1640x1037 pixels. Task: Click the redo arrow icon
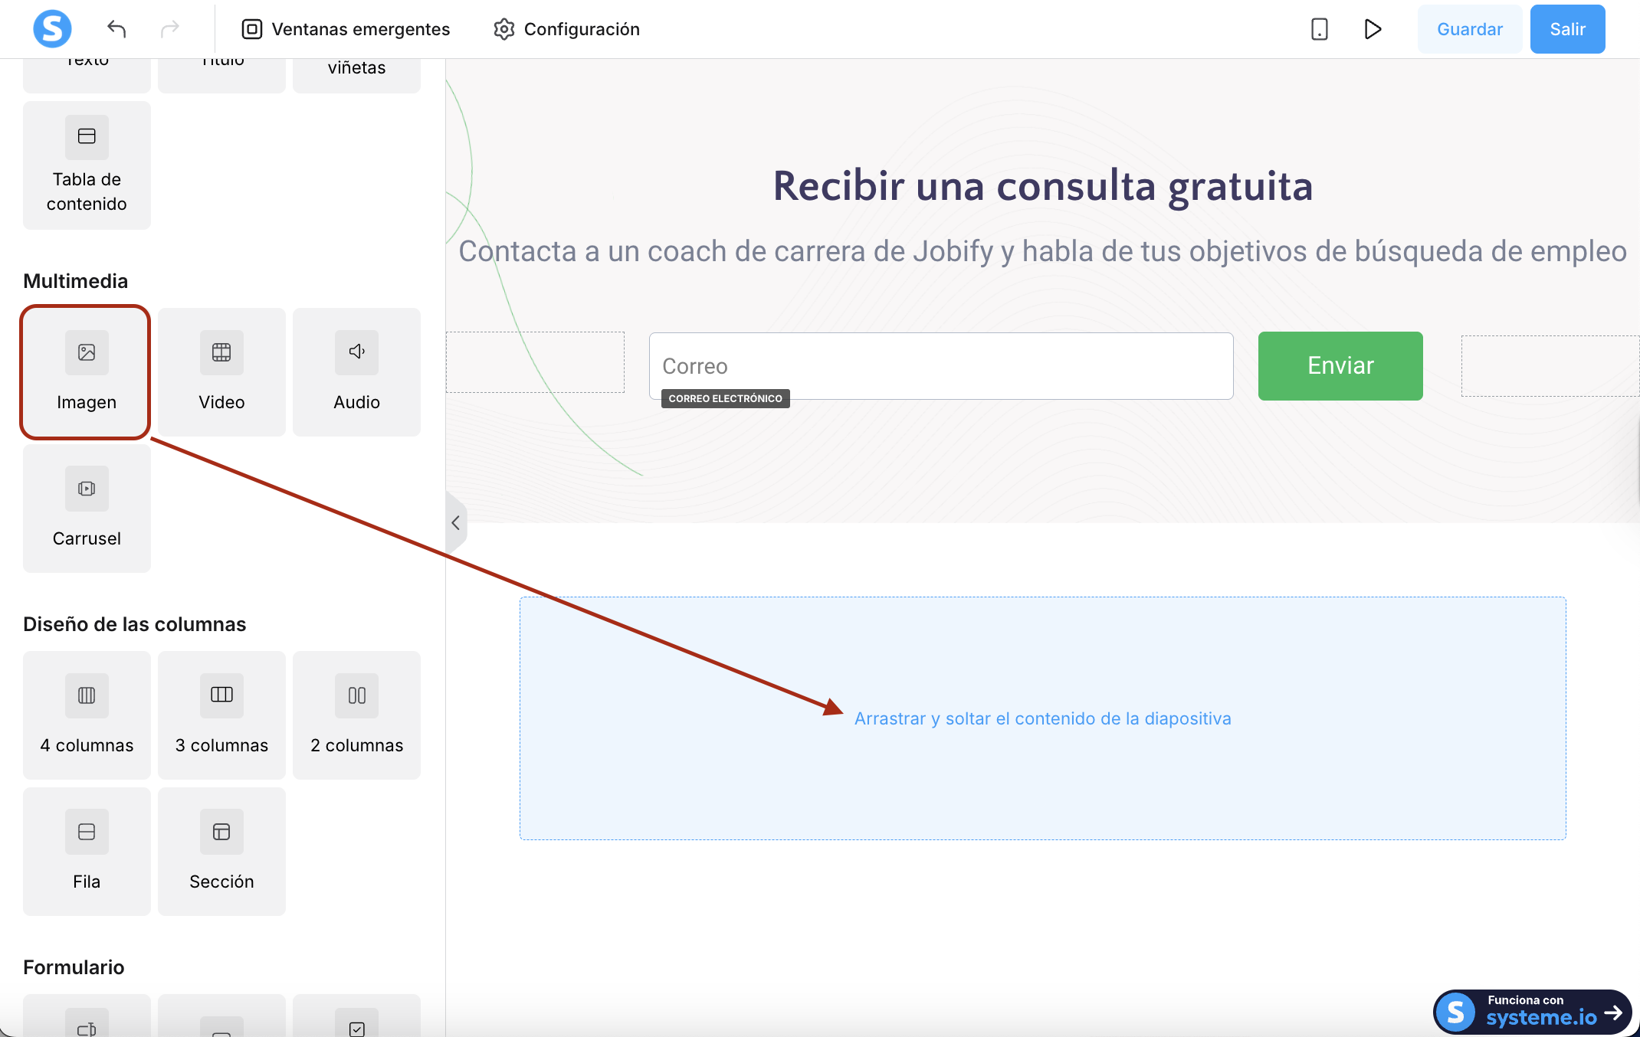169,29
